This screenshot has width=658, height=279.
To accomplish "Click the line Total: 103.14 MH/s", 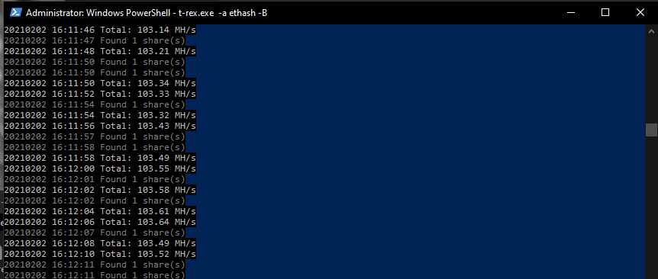I will (100, 30).
